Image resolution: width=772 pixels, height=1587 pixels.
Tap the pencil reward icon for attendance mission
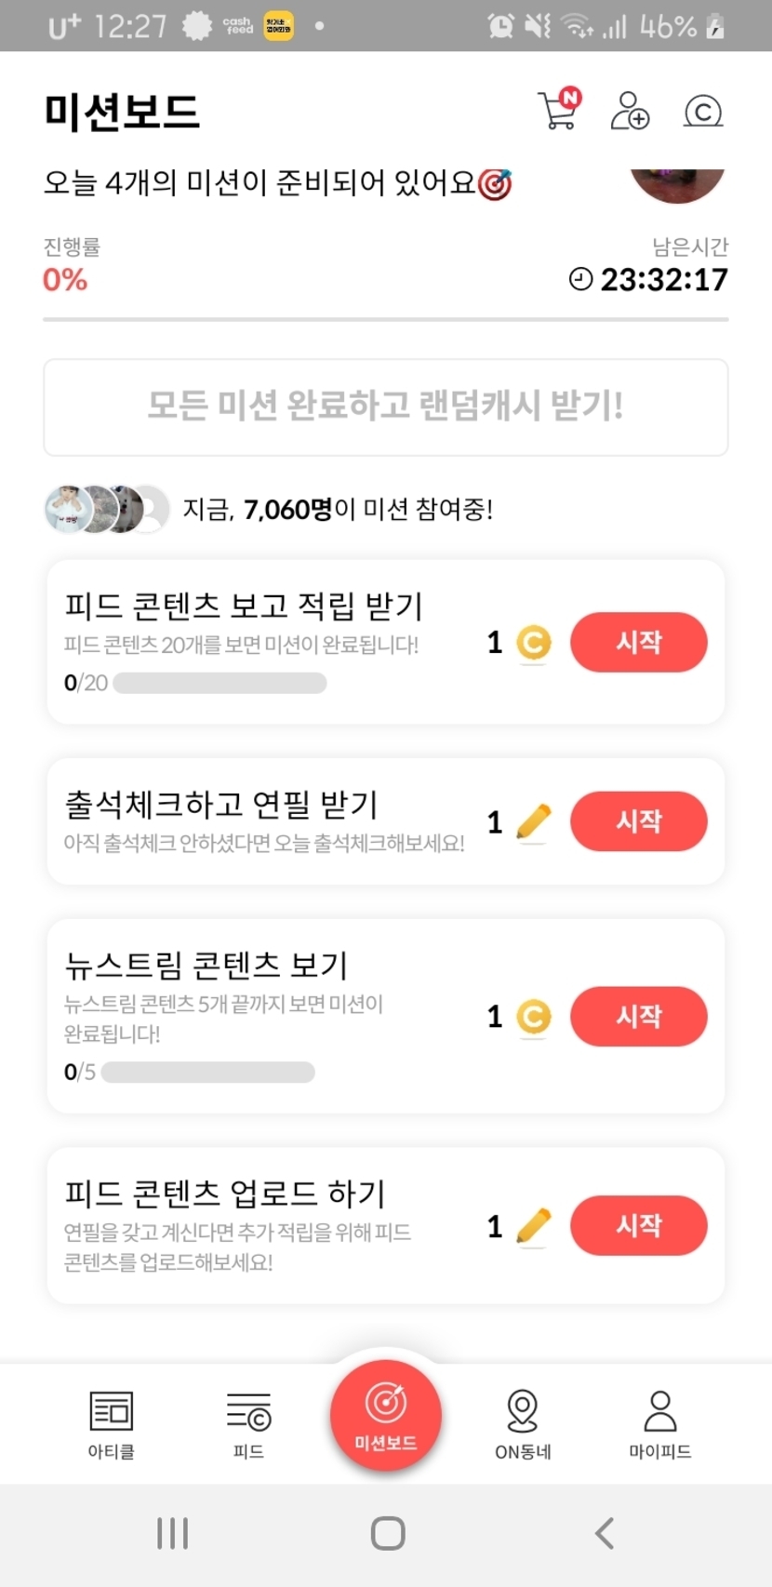tap(533, 822)
